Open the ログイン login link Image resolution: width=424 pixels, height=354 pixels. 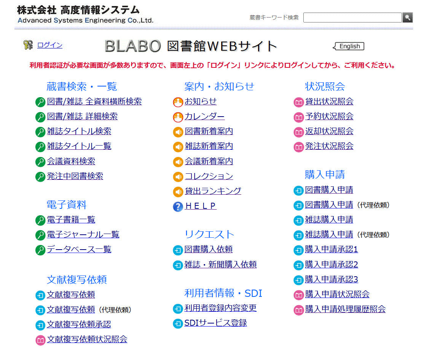(x=50, y=45)
